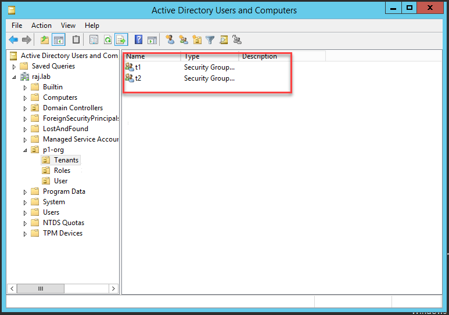Expand the Managed Service Accounts container
The height and width of the screenshot is (315, 449).
point(25,140)
